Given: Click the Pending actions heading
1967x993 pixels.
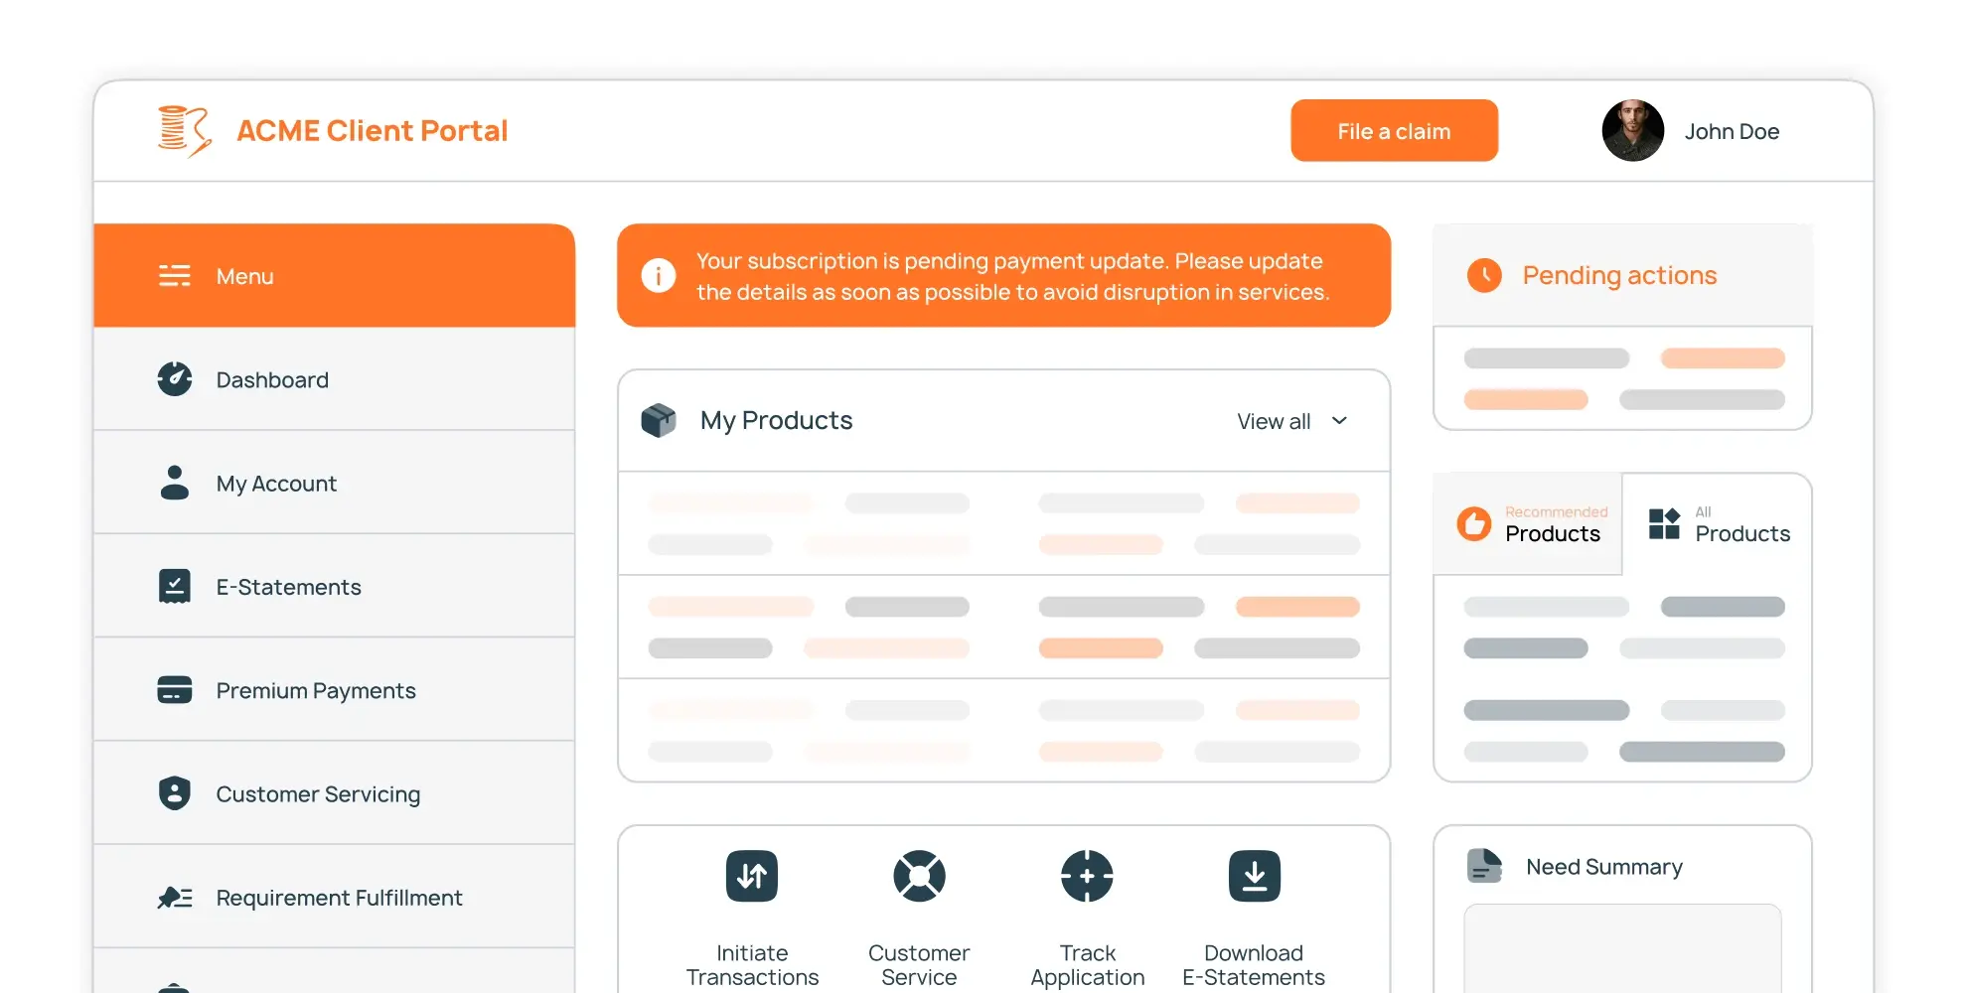Looking at the screenshot, I should click(x=1619, y=275).
